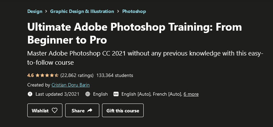The image size is (273, 127).
Task: Click the closed captions CC icon
Action: pyautogui.click(x=116, y=94)
